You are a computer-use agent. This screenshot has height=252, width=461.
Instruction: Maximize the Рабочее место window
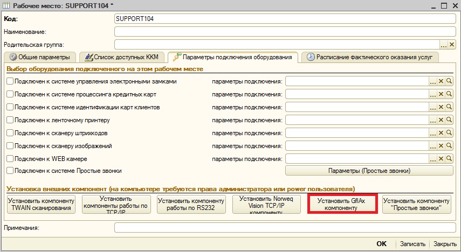[444, 5]
